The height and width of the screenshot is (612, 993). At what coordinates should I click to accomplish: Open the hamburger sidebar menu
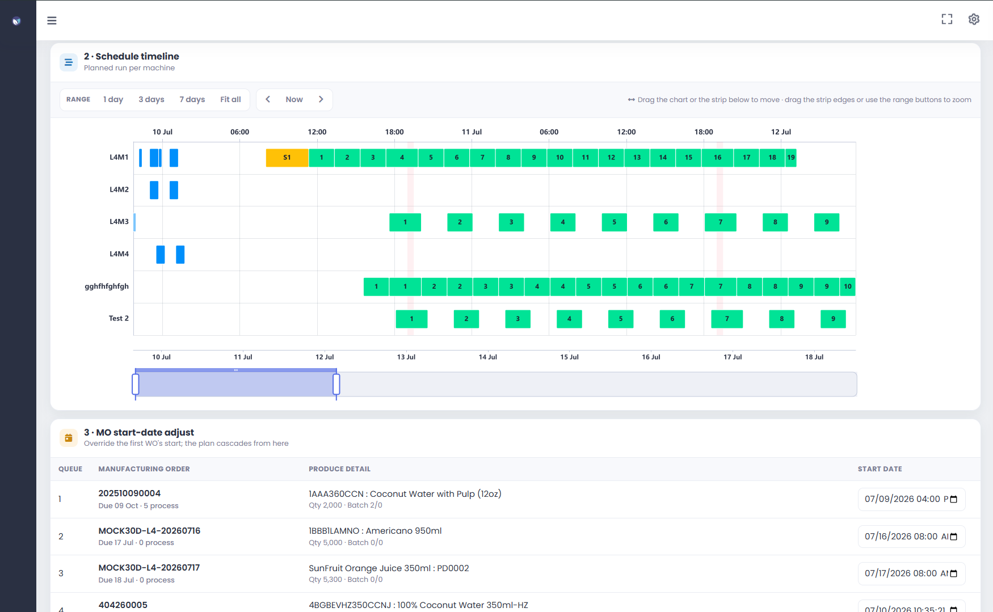[x=52, y=20]
